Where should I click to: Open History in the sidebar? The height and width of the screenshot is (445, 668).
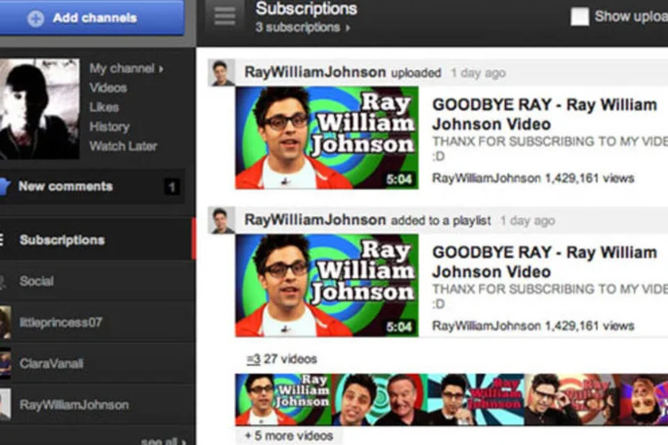click(110, 126)
